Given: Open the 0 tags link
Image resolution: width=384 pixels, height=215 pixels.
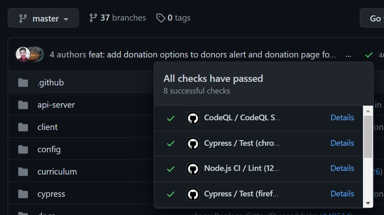Looking at the screenshot, I should [173, 18].
